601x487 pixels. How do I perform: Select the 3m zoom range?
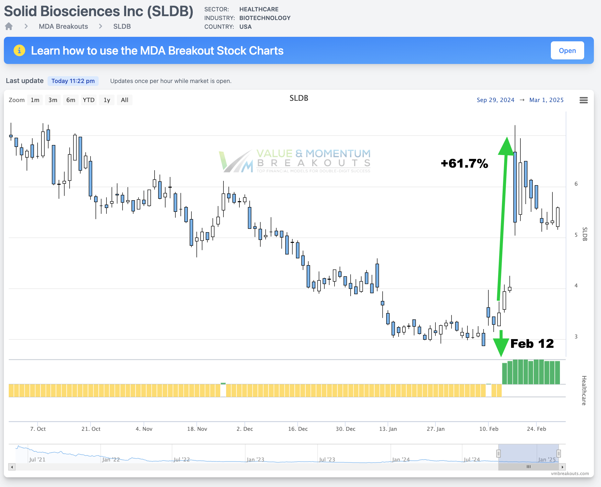point(53,100)
